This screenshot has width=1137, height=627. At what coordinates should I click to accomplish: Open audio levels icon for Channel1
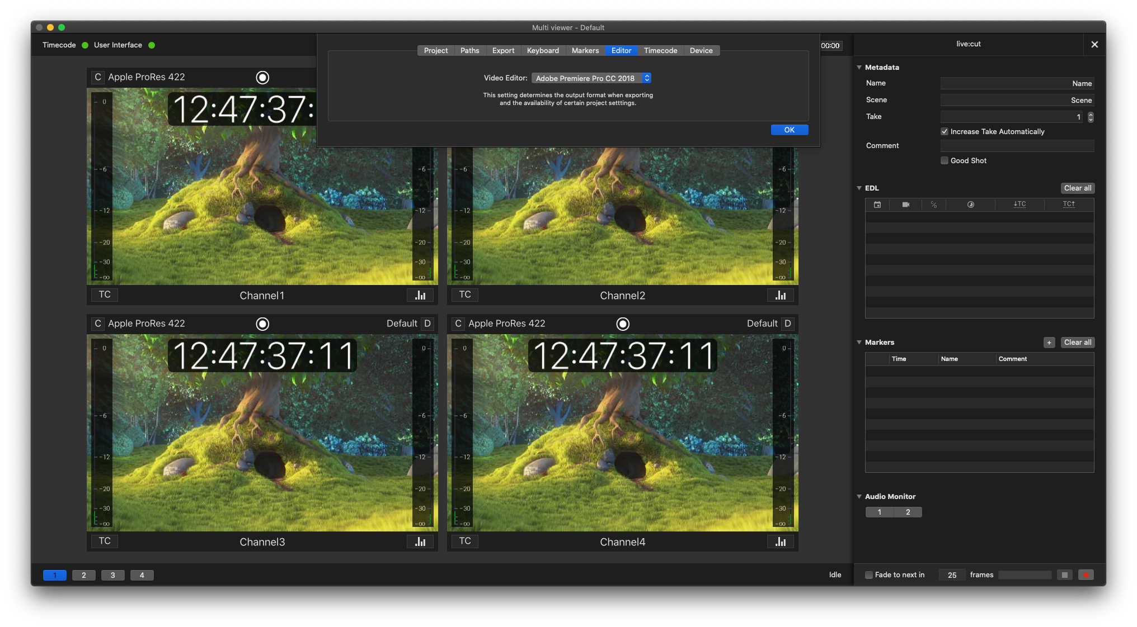tap(420, 295)
